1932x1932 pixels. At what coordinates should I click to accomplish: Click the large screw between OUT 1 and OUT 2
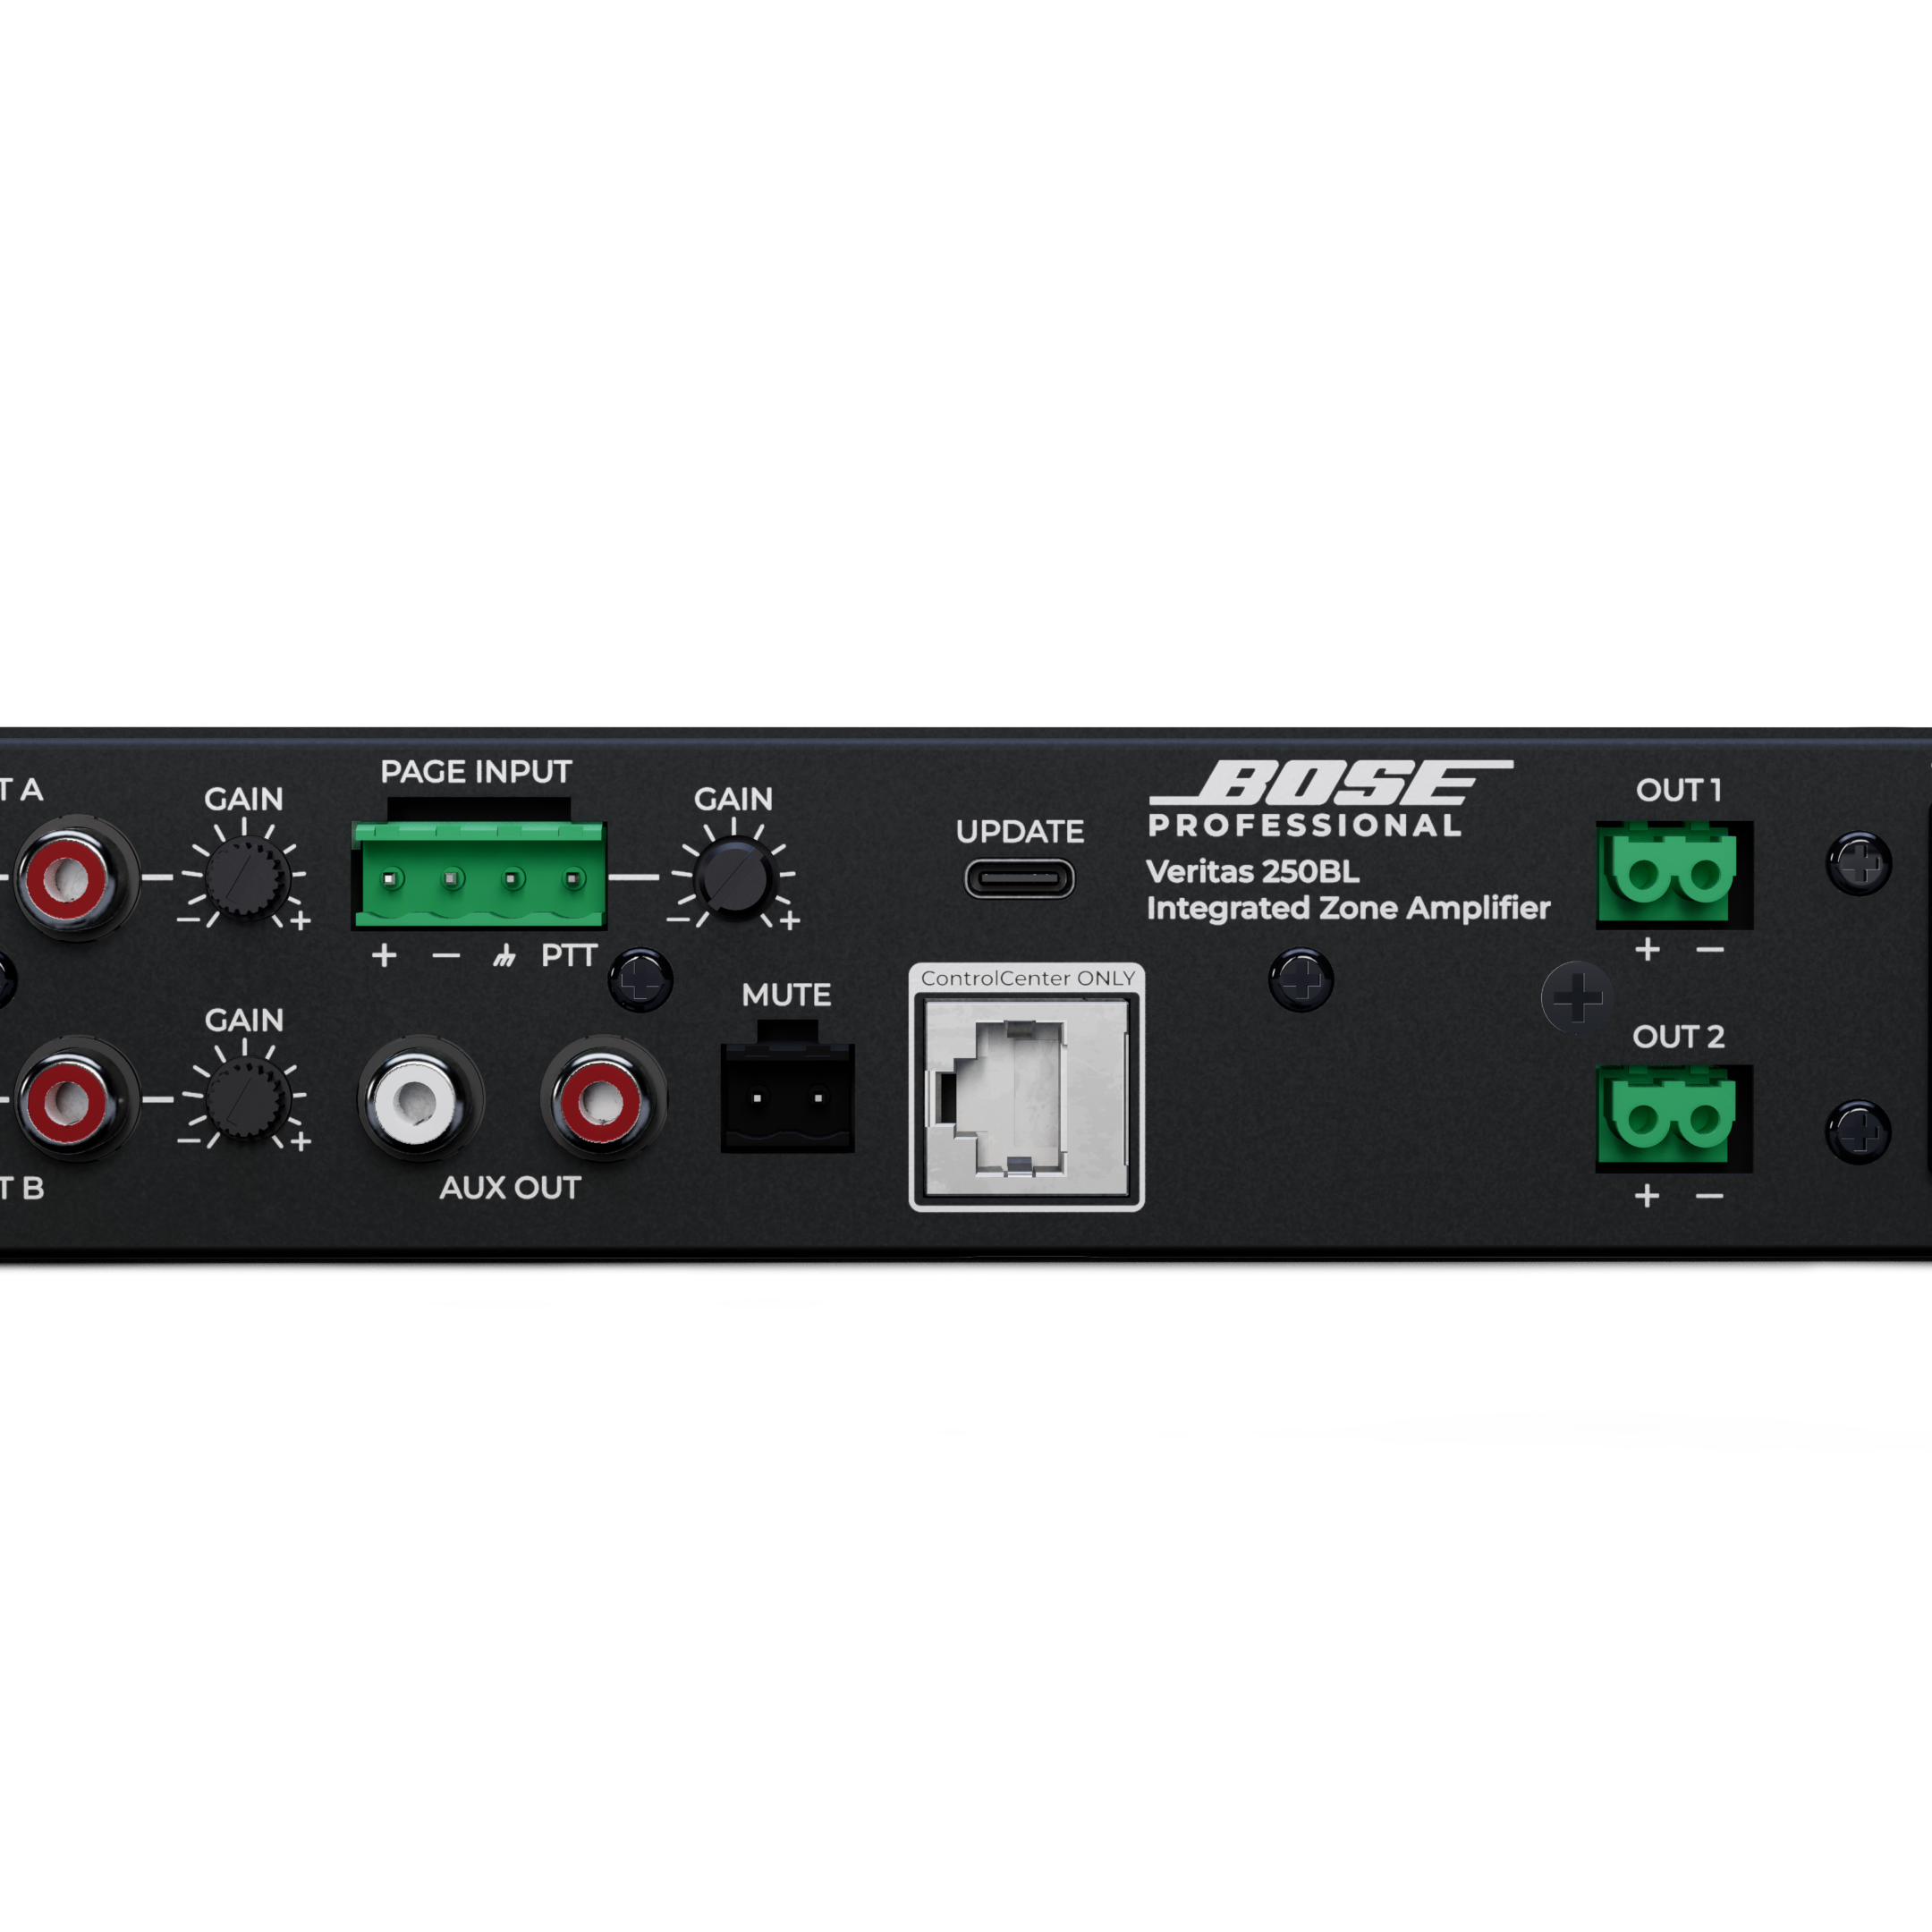coord(1577,997)
